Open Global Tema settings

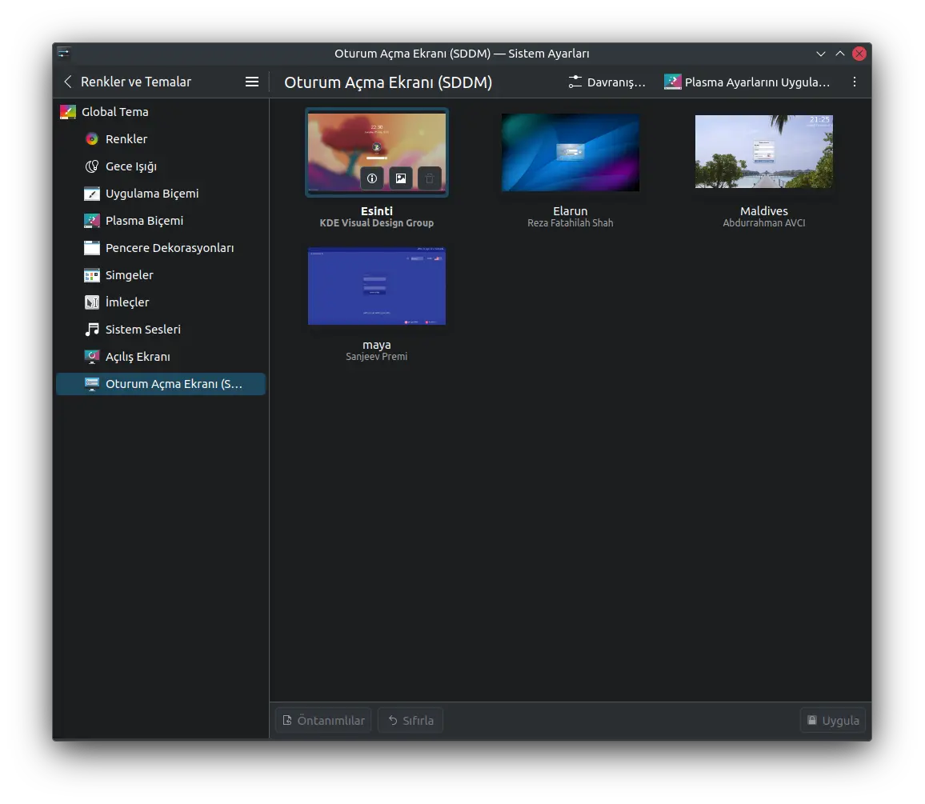click(161, 111)
